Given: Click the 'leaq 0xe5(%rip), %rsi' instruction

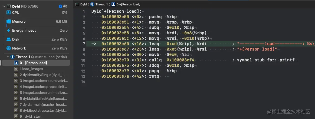Looking at the screenshot, I should coord(178,49).
